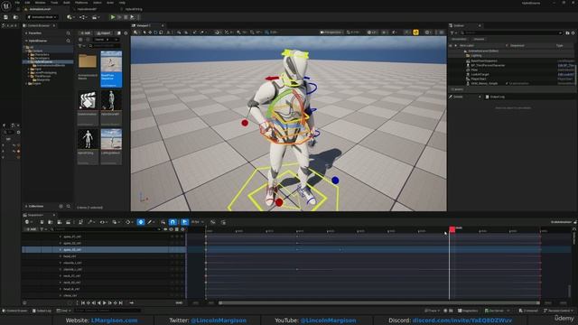
Task: Open the curve editor icon in Sequencer
Action: 213,222
